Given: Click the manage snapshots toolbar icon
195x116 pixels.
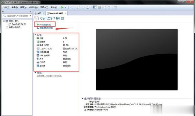Looking at the screenshot, I should click(88, 7).
